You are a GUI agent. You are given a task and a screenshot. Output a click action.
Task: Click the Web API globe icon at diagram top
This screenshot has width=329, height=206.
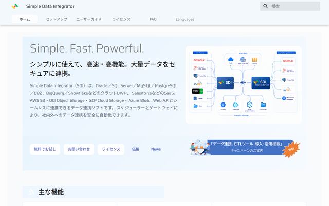coord(243,60)
